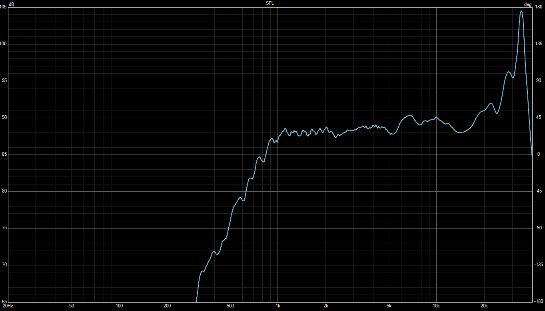Screen dimensions: 545x311
Task: Select the positive 135 degree axis value
Action: tap(539, 44)
